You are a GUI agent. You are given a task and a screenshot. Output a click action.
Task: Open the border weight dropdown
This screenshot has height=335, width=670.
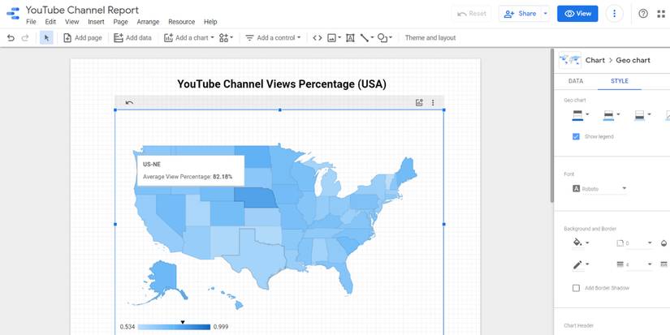(634, 265)
